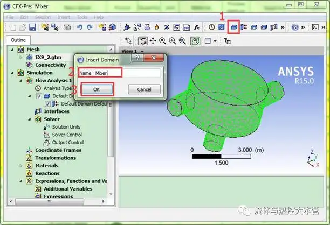The height and width of the screenshot is (225, 330).
Task: Click the Insert Domain help question button
Action: (x=137, y=58)
